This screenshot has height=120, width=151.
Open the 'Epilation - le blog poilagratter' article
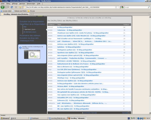[69, 47]
